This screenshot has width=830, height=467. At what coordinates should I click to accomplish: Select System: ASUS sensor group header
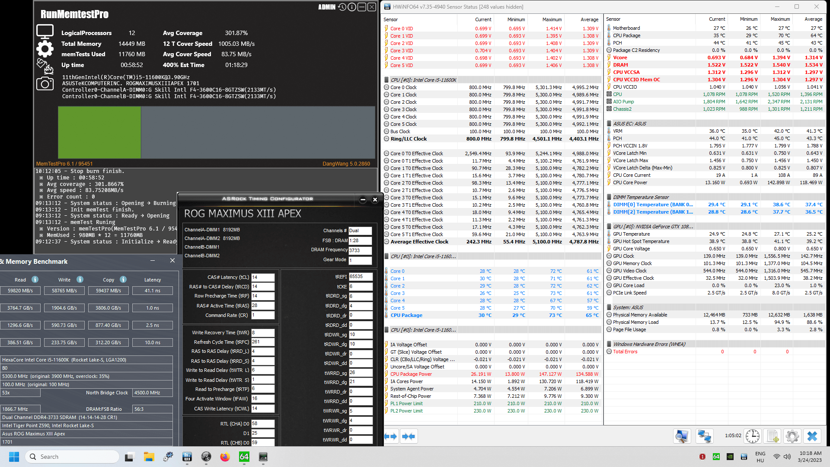(716, 307)
